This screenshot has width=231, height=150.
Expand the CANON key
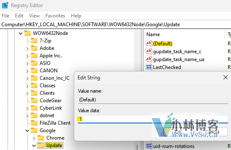pyautogui.click(x=28, y=71)
